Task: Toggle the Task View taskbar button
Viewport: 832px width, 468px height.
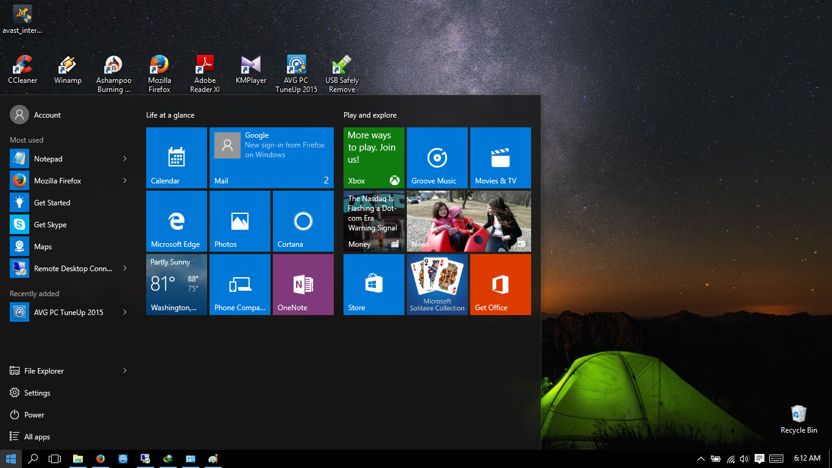Action: 55,459
